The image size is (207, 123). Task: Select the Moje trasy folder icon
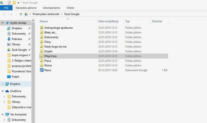pyautogui.click(x=42, y=56)
